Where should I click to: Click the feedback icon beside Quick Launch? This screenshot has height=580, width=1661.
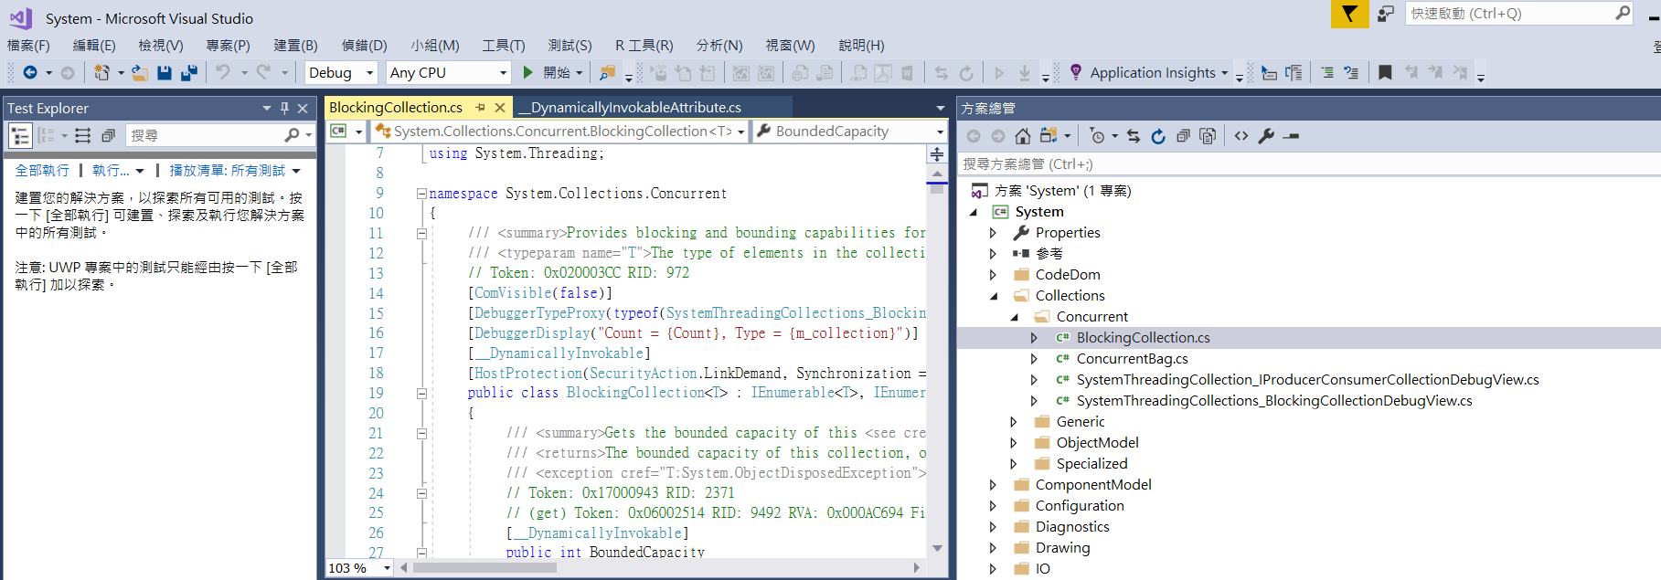pos(1386,14)
